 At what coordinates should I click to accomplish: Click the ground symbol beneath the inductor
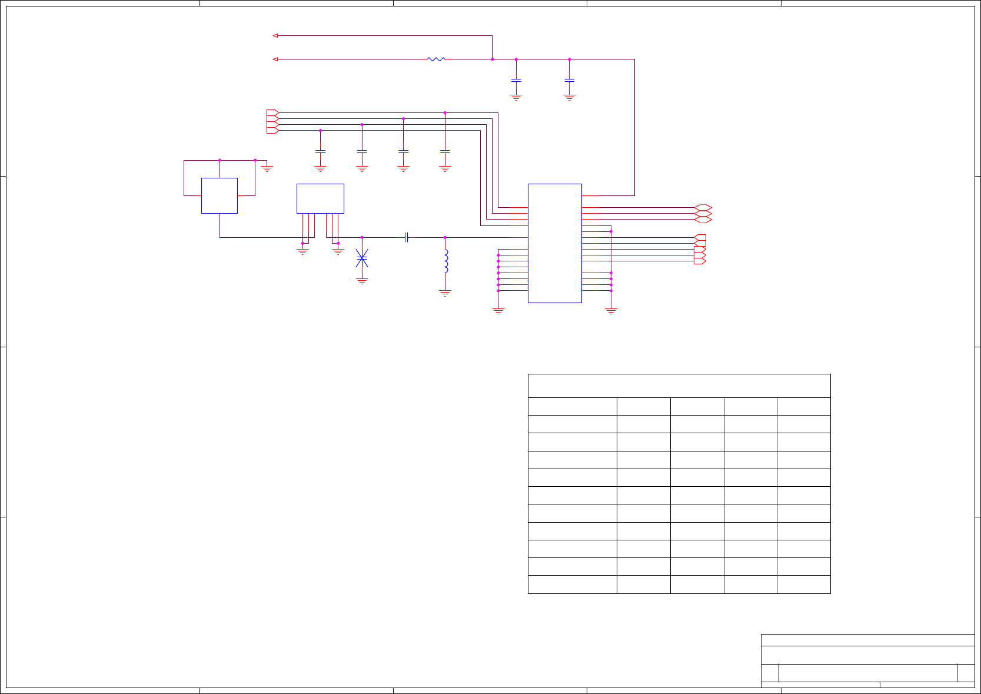(x=445, y=293)
